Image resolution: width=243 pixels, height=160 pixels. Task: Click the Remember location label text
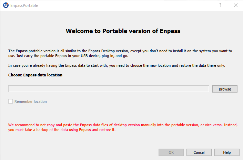[x=30, y=102]
